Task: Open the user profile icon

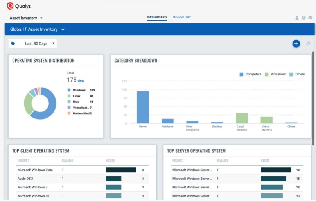Action: (x=297, y=18)
